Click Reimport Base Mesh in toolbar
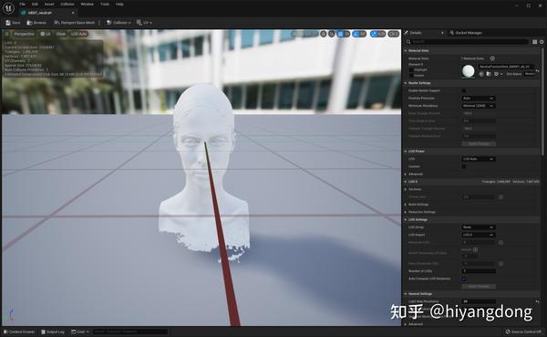Screen dimensions: 547x337 pos(75,23)
